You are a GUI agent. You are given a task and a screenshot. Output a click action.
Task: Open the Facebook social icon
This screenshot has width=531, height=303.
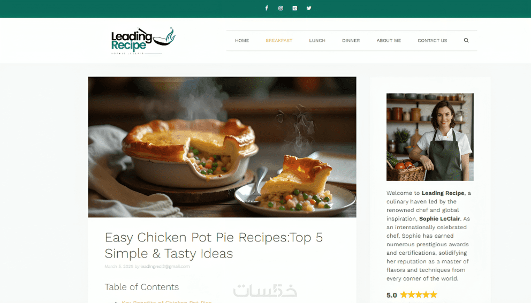point(267,8)
